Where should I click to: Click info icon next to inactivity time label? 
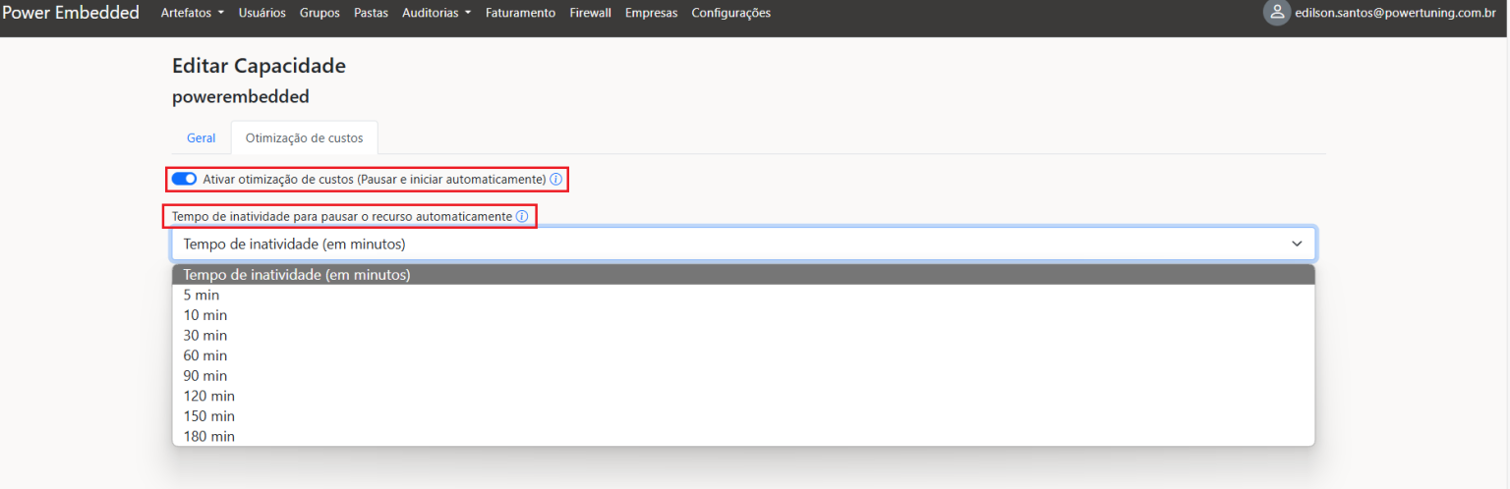tap(522, 216)
